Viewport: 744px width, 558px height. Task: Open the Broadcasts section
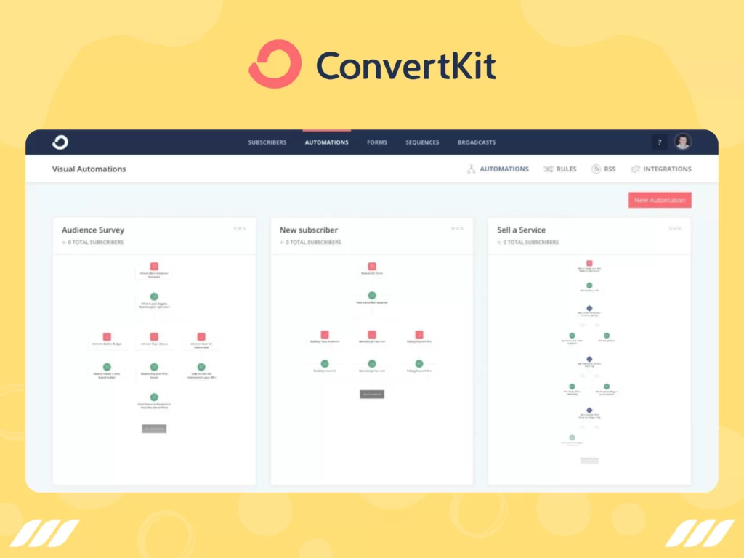(x=477, y=142)
